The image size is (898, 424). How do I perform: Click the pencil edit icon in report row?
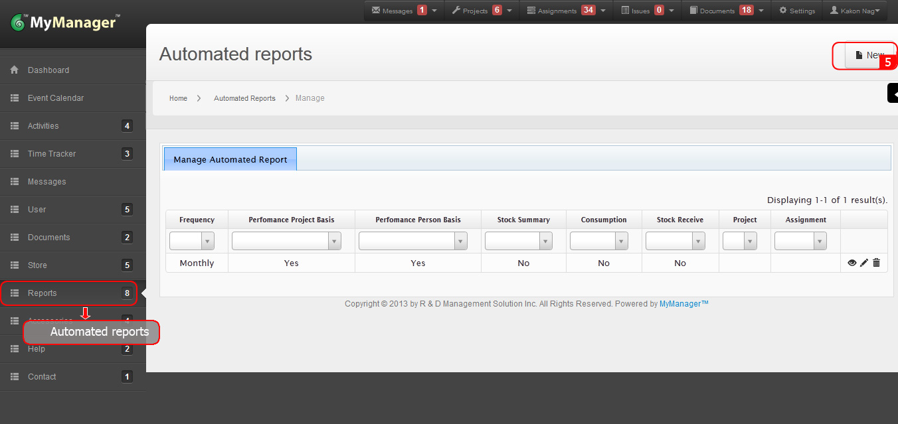864,263
